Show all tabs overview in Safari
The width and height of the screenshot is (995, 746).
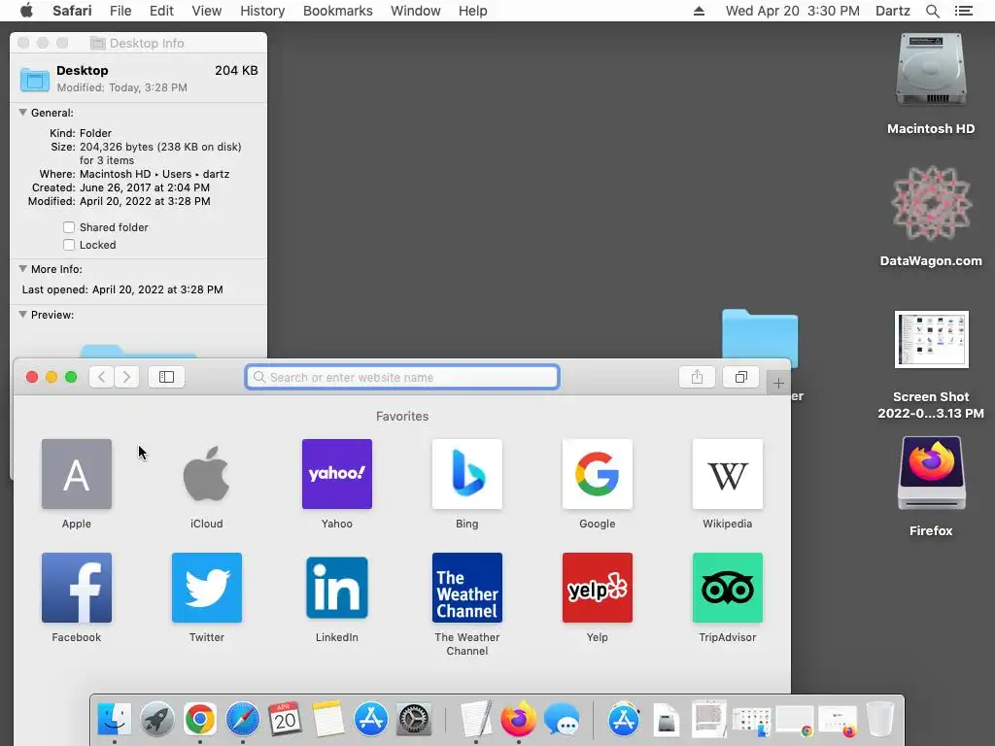click(740, 377)
